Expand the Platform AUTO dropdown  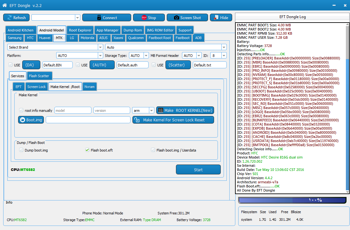click(100, 55)
